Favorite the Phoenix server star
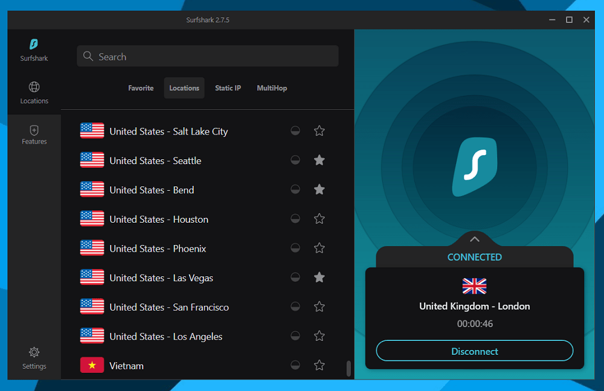 coord(320,248)
